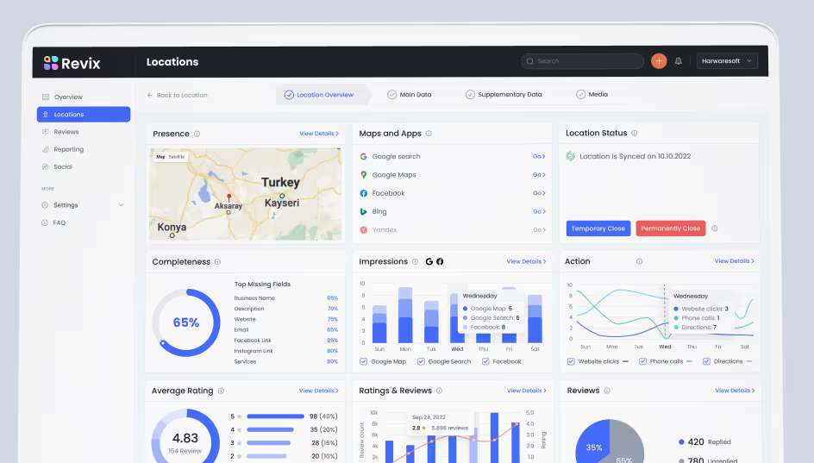Go back via Back to Location link
Viewport: 814px width, 463px height.
pyautogui.click(x=177, y=95)
